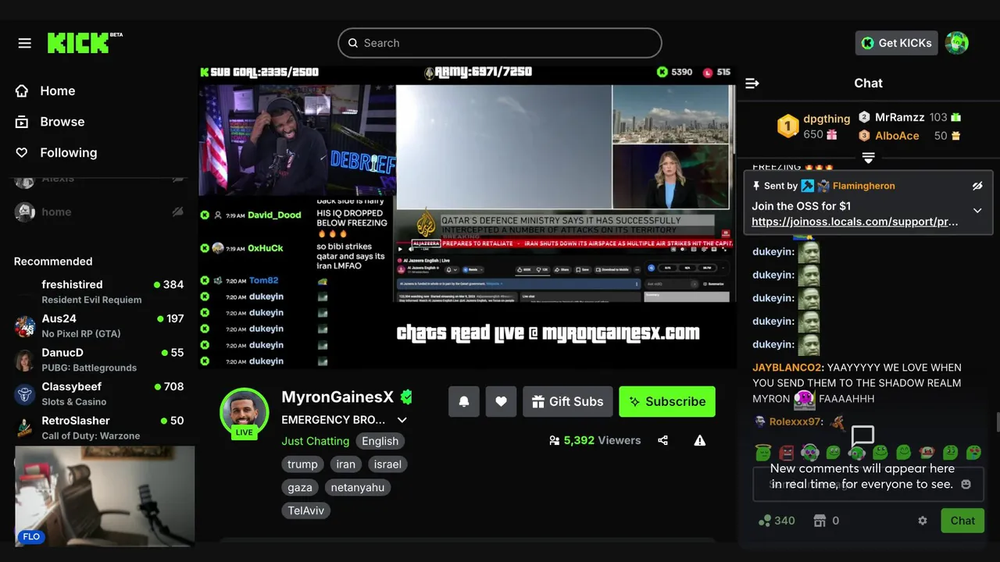Toggle follow with the heart button

tap(501, 401)
